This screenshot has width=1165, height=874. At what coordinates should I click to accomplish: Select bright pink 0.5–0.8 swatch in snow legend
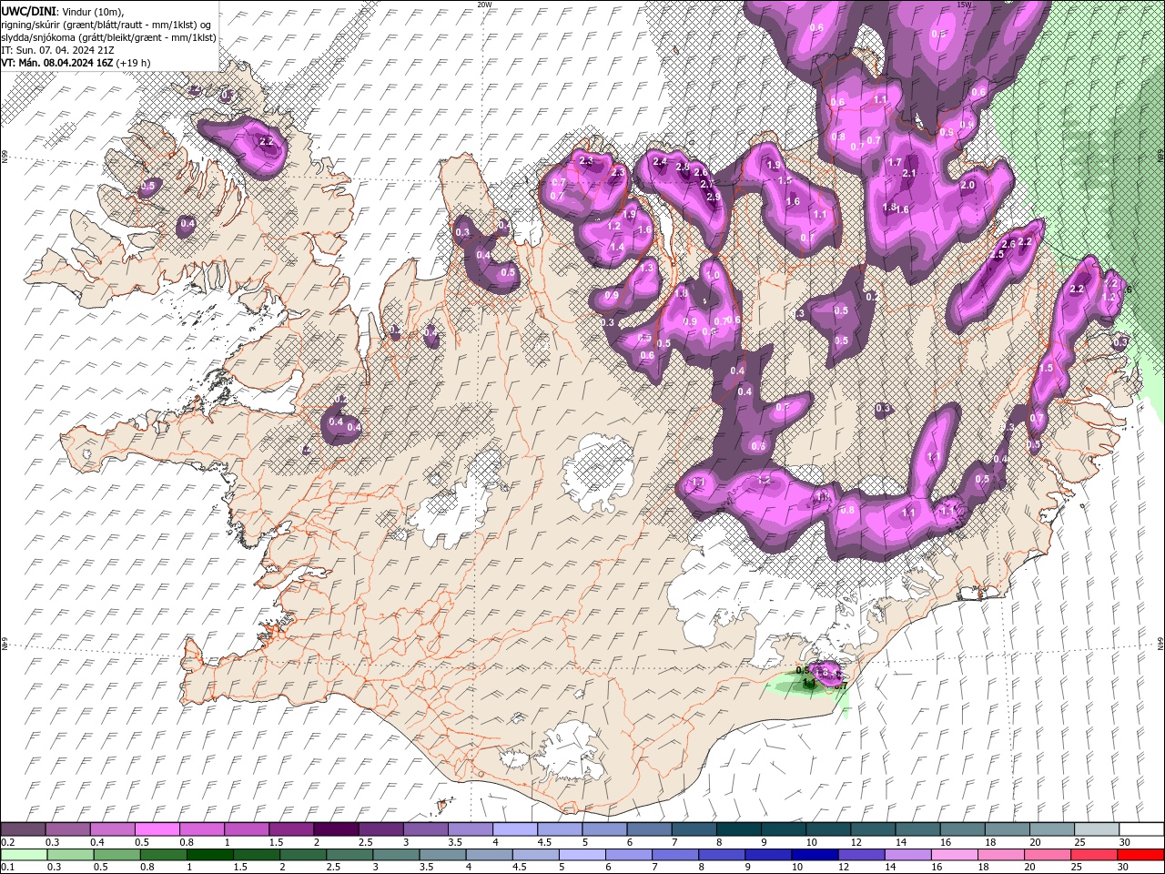tap(157, 829)
